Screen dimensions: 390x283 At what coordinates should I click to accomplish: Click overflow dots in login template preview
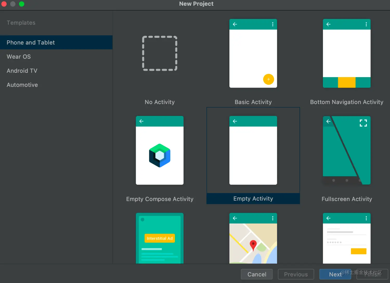coord(366,218)
